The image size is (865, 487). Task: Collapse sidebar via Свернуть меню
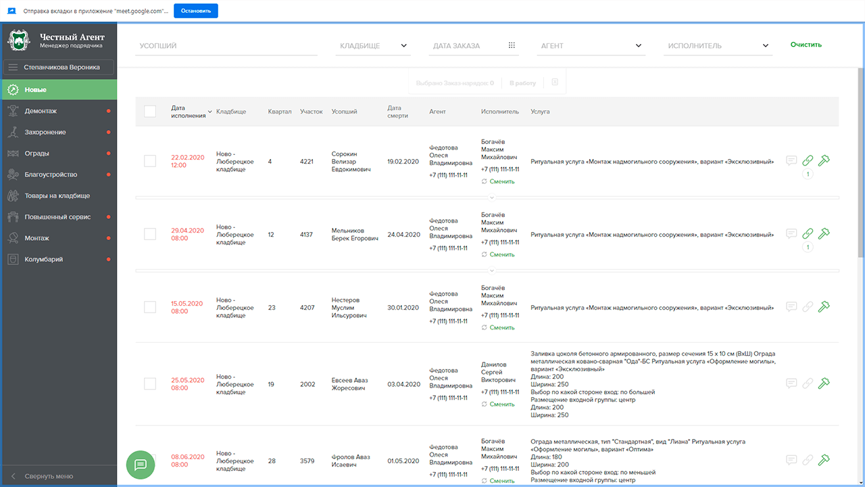tap(59, 476)
